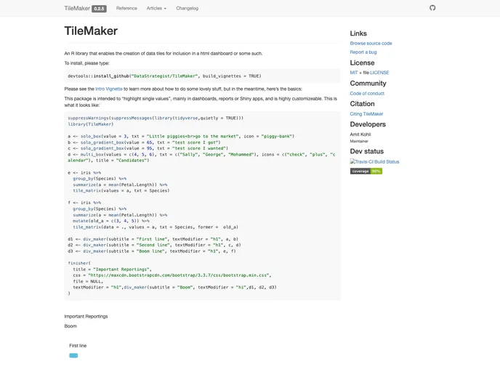
Task: Click the 'Important Reportings' output text
Action: point(86,317)
